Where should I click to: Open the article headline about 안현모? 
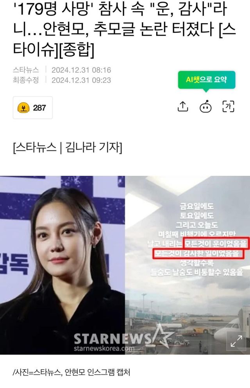pyautogui.click(x=124, y=29)
